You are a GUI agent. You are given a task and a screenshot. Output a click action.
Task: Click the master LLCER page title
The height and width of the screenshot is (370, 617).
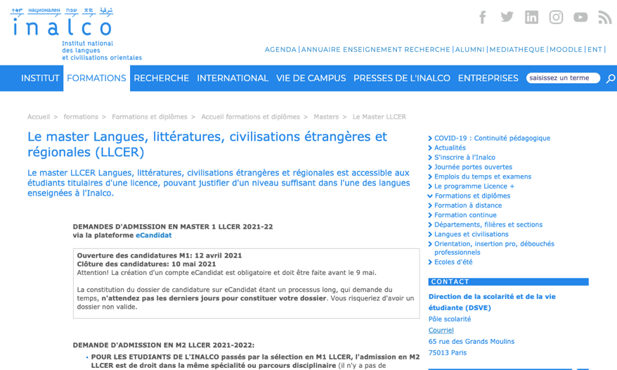[207, 144]
